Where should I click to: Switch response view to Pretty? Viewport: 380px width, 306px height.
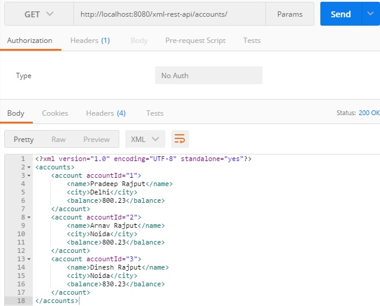[x=24, y=140]
